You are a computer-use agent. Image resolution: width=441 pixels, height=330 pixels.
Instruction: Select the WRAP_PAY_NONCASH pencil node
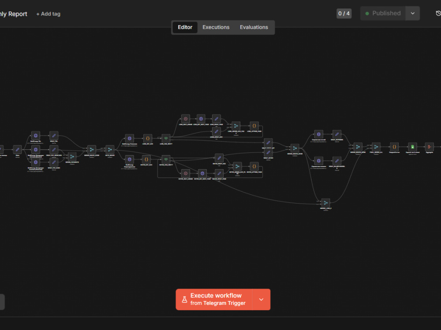(54, 149)
